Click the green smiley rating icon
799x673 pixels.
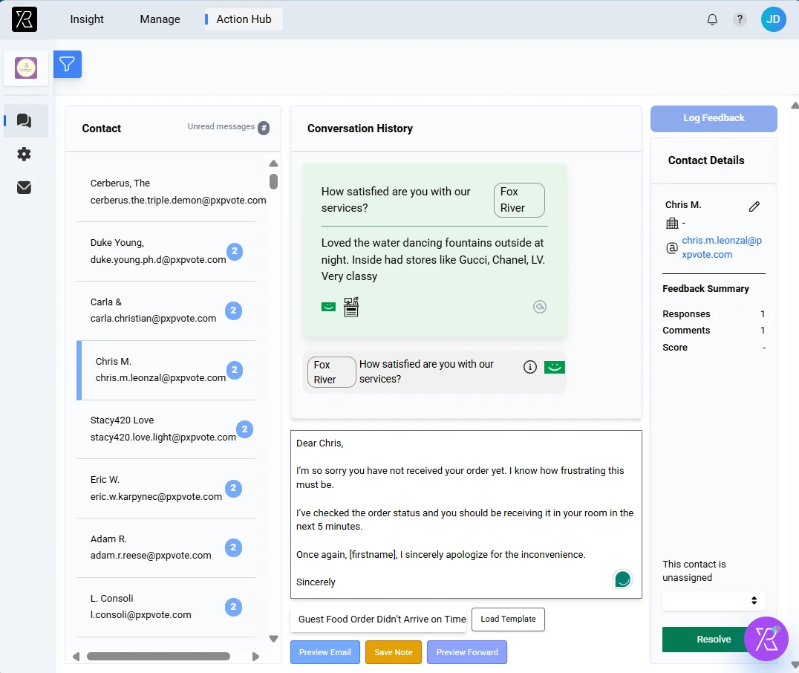(554, 367)
